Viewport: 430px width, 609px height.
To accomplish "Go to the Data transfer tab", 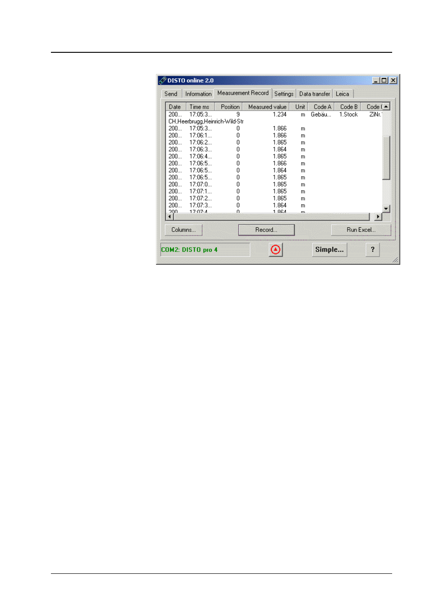I will [315, 94].
